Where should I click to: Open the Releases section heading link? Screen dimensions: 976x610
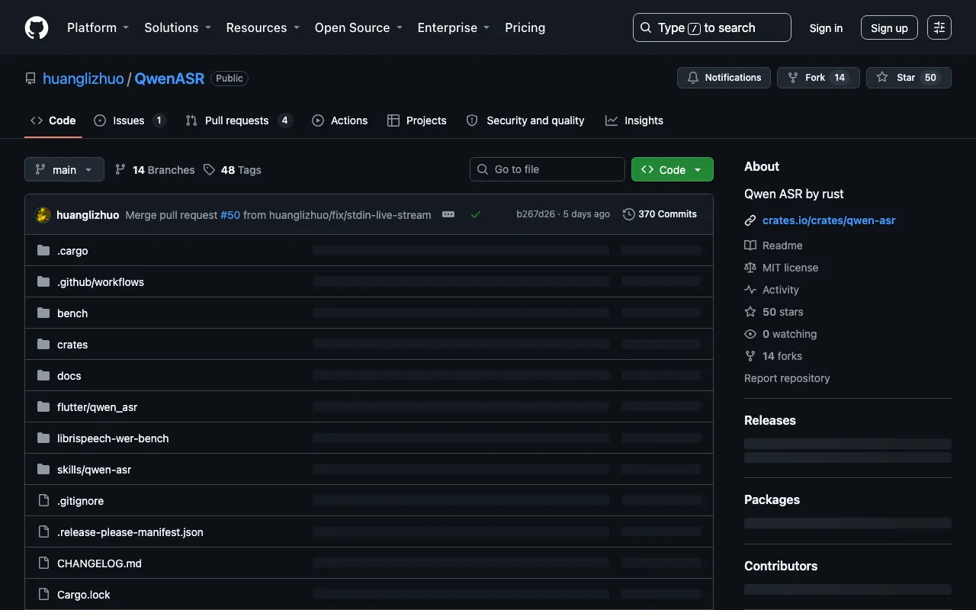coord(770,420)
